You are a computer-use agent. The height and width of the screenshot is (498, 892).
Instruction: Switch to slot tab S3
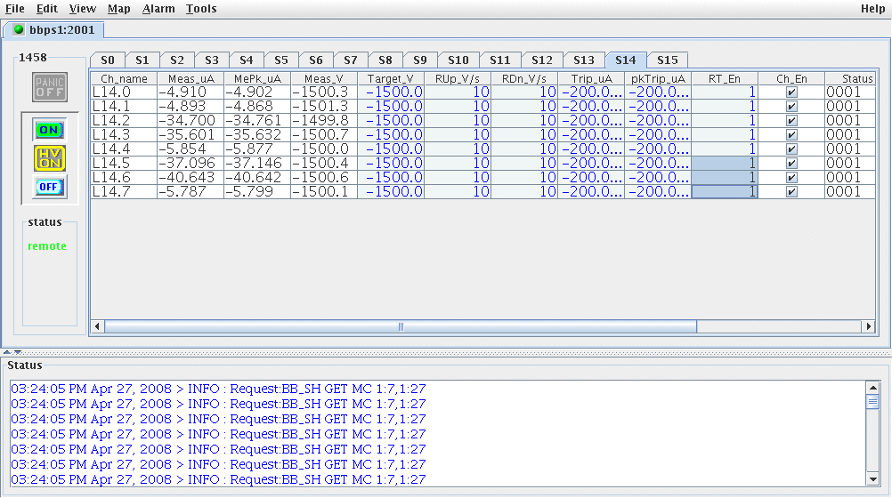(212, 60)
